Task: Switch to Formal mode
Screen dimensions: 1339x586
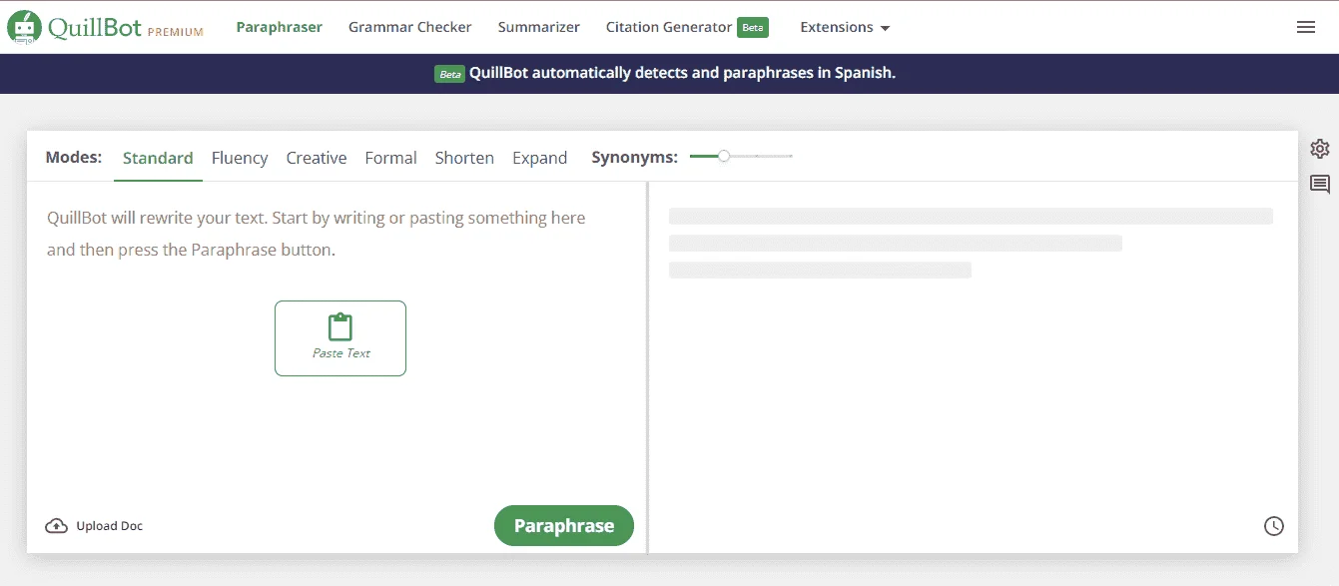Action: coord(390,158)
